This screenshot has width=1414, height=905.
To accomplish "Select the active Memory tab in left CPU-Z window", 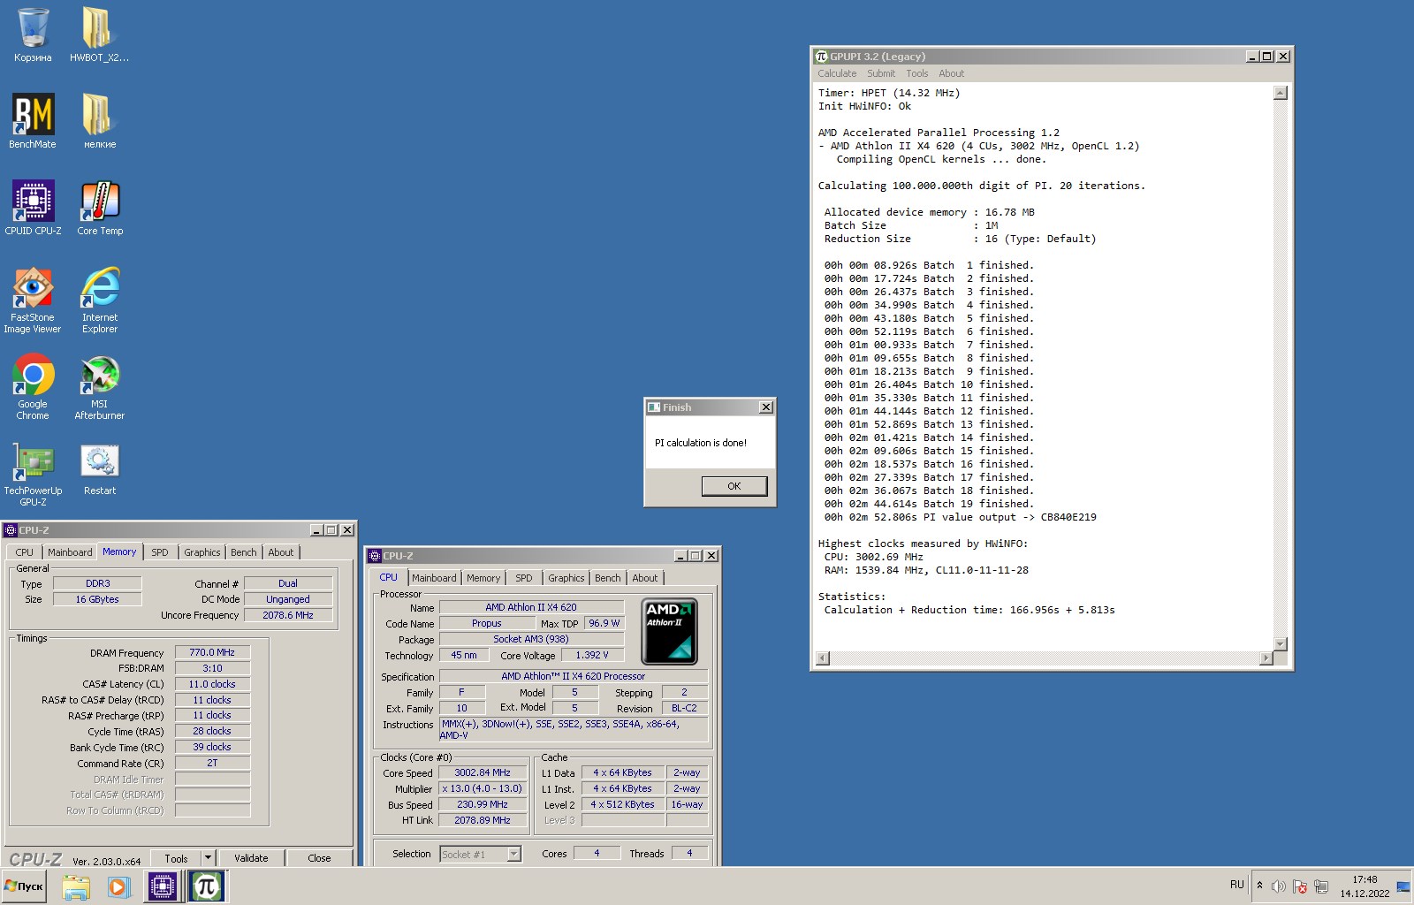I will (119, 551).
